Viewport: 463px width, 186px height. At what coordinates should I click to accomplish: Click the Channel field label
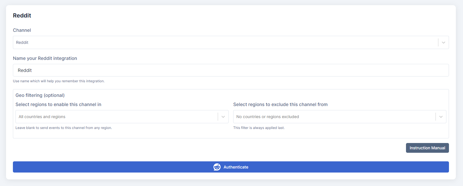(x=22, y=30)
